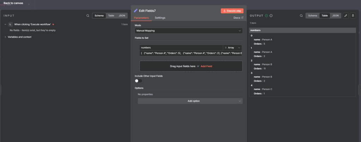
Task: Click the Execute step button
Action: click(x=232, y=11)
